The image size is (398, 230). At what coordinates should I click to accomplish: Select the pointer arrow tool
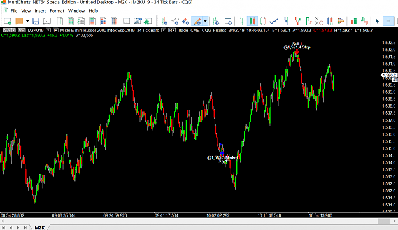click(377, 21)
